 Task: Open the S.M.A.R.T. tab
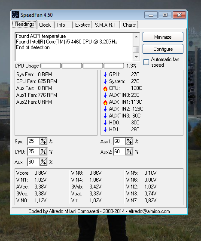pos(106,25)
